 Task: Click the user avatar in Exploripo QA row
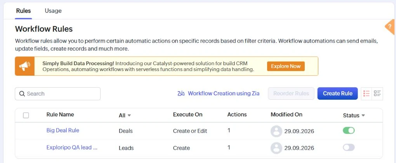click(276, 148)
